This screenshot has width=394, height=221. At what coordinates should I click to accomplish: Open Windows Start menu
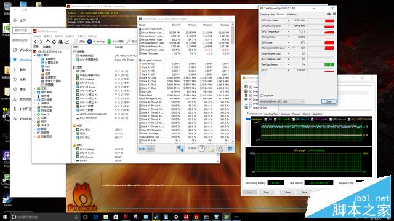(5, 217)
